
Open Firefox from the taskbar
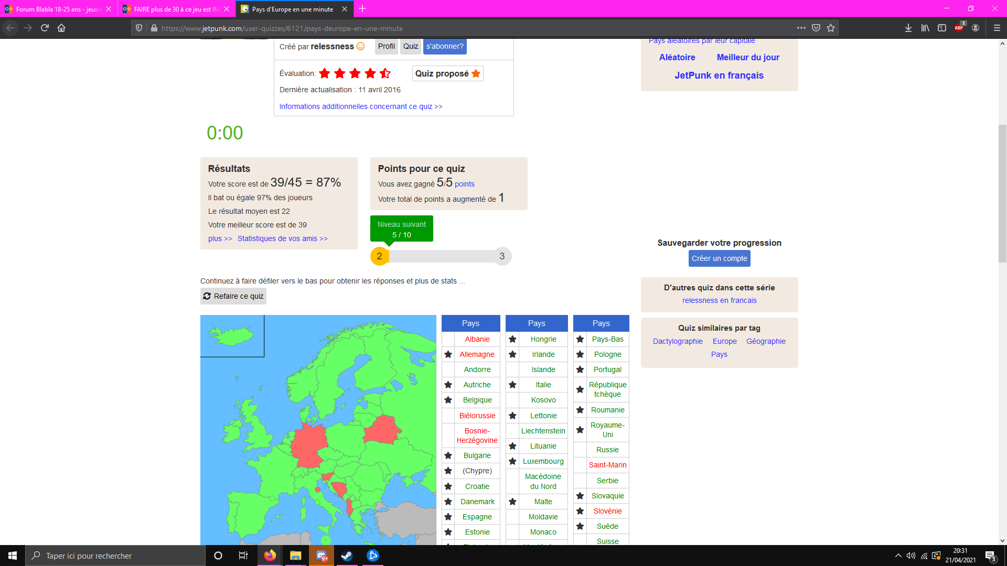click(x=270, y=556)
